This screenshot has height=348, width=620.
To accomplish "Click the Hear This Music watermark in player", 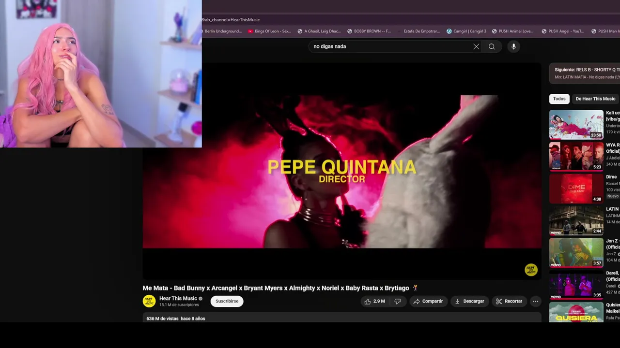I will tap(531, 270).
